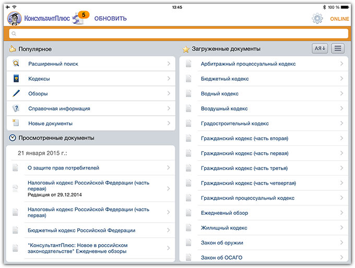The width and height of the screenshot is (355, 268).
Task: Open Жилищный кодекс document
Action: point(264,228)
